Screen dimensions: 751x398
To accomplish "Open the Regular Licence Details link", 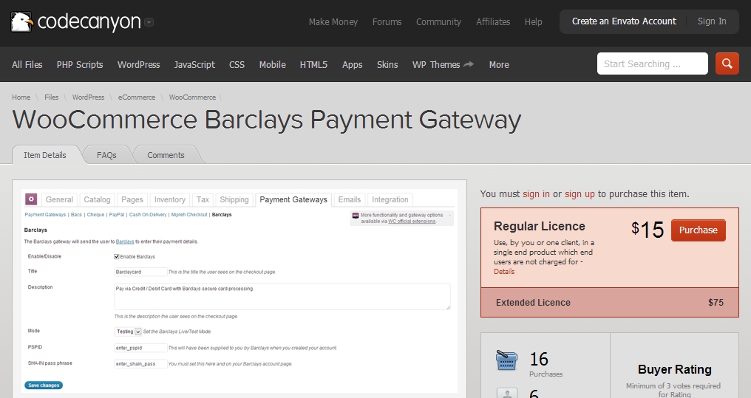I will tap(504, 271).
